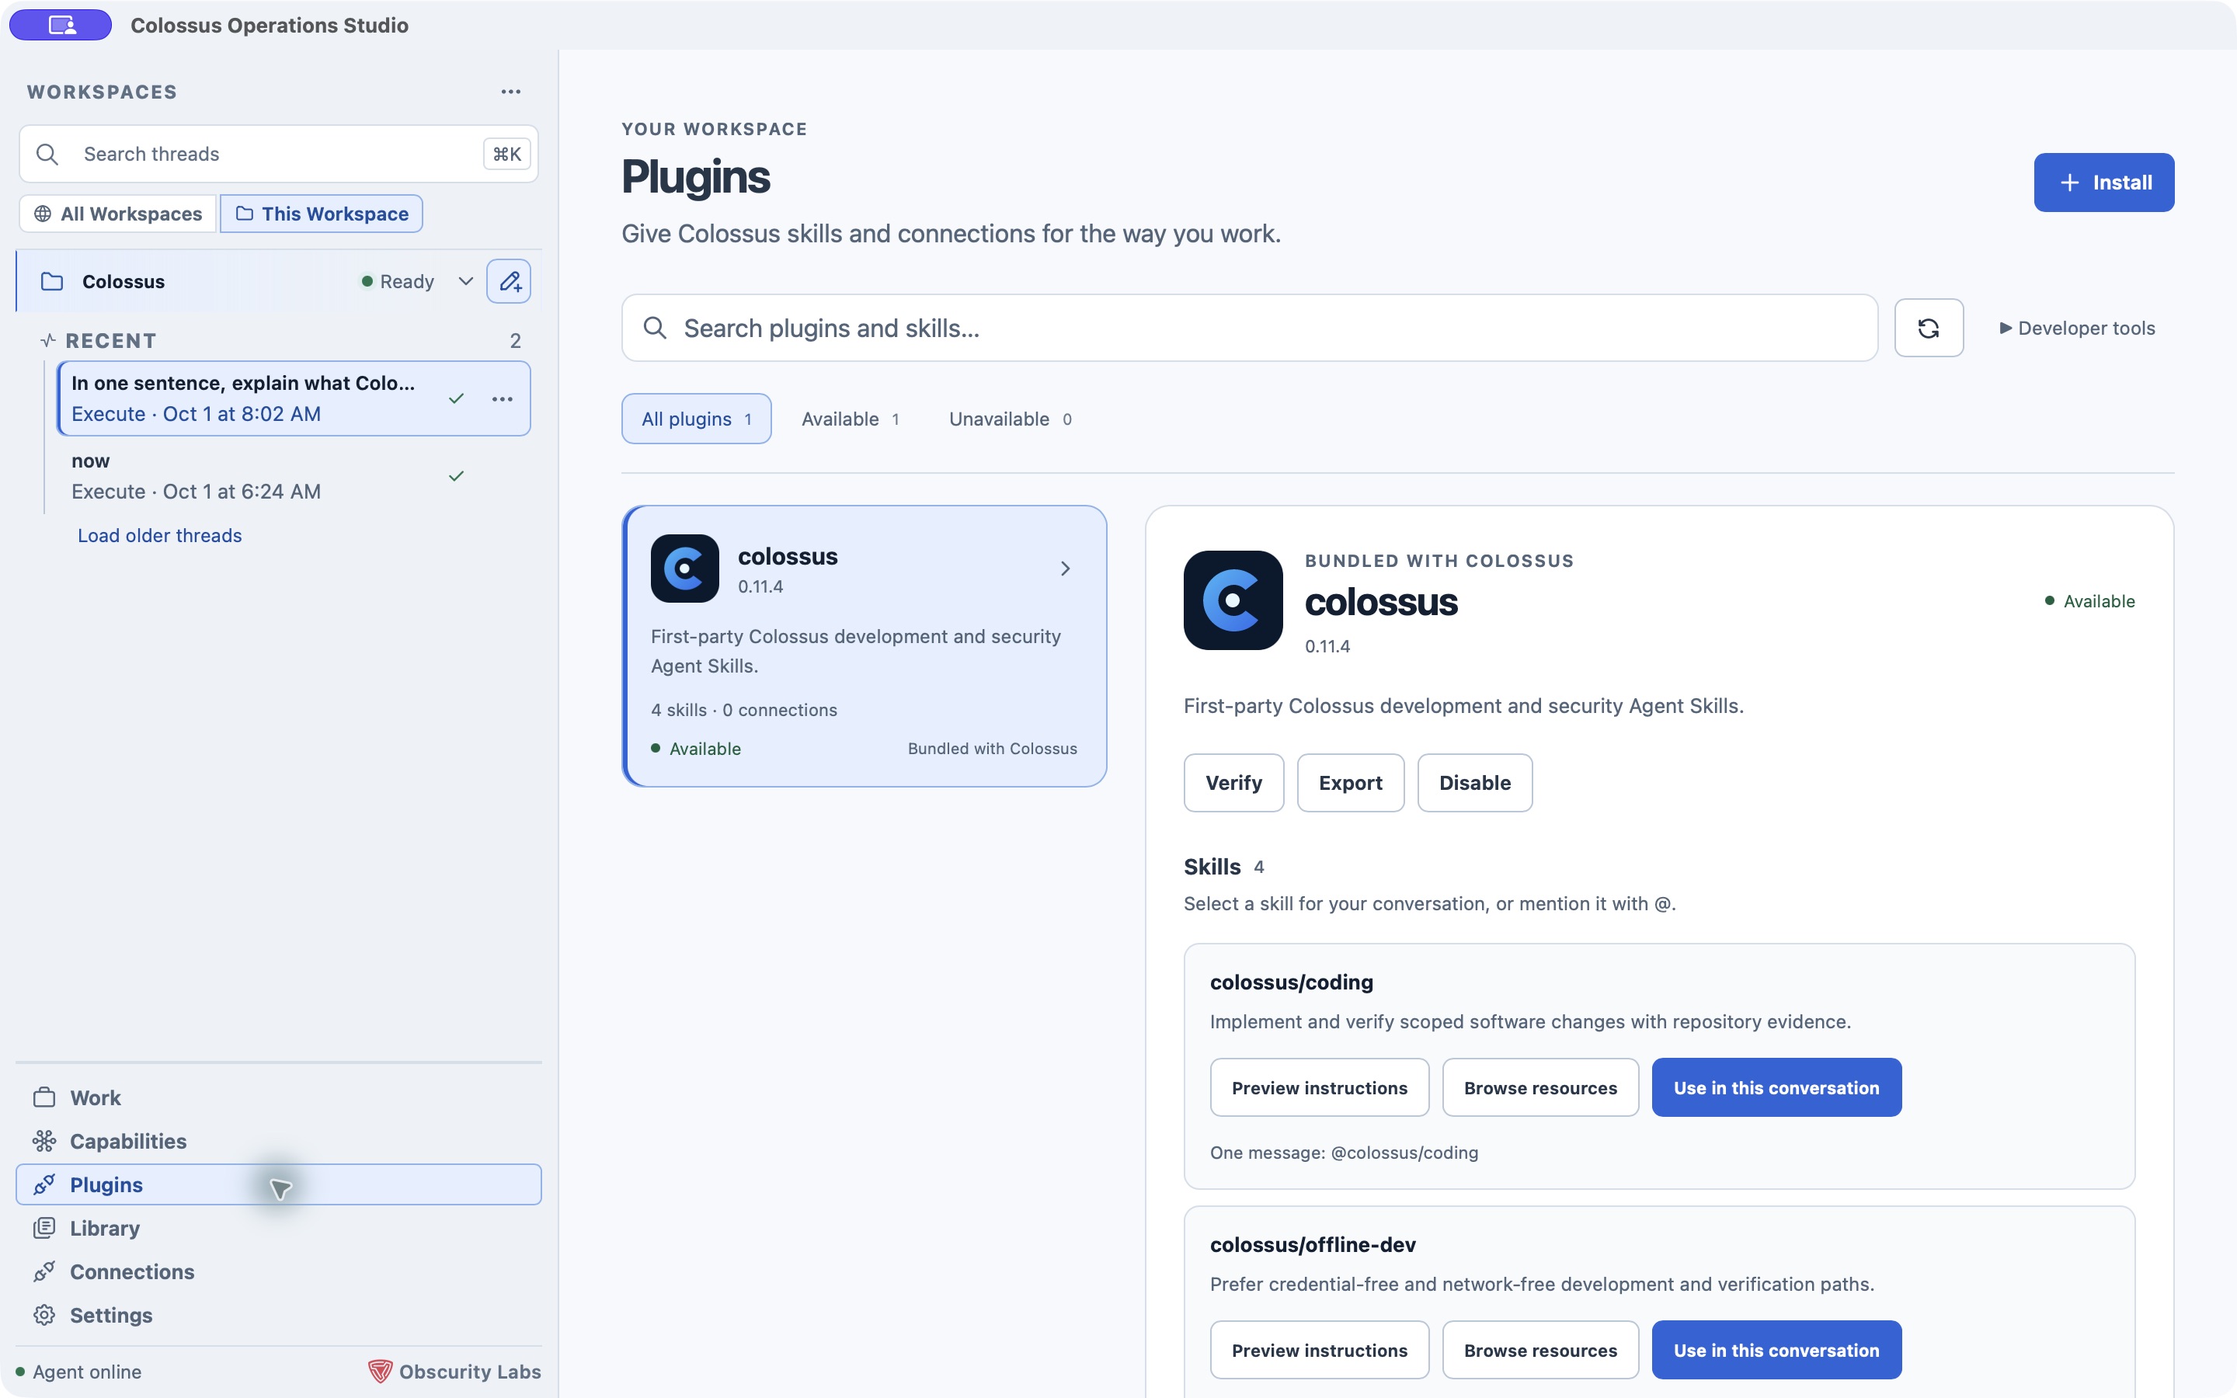This screenshot has height=1398, width=2237.
Task: Preview instructions for colossus/offline-dev
Action: (1319, 1350)
